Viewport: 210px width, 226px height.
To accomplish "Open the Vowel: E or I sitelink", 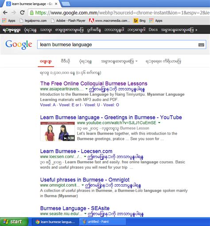I will point(70,105).
